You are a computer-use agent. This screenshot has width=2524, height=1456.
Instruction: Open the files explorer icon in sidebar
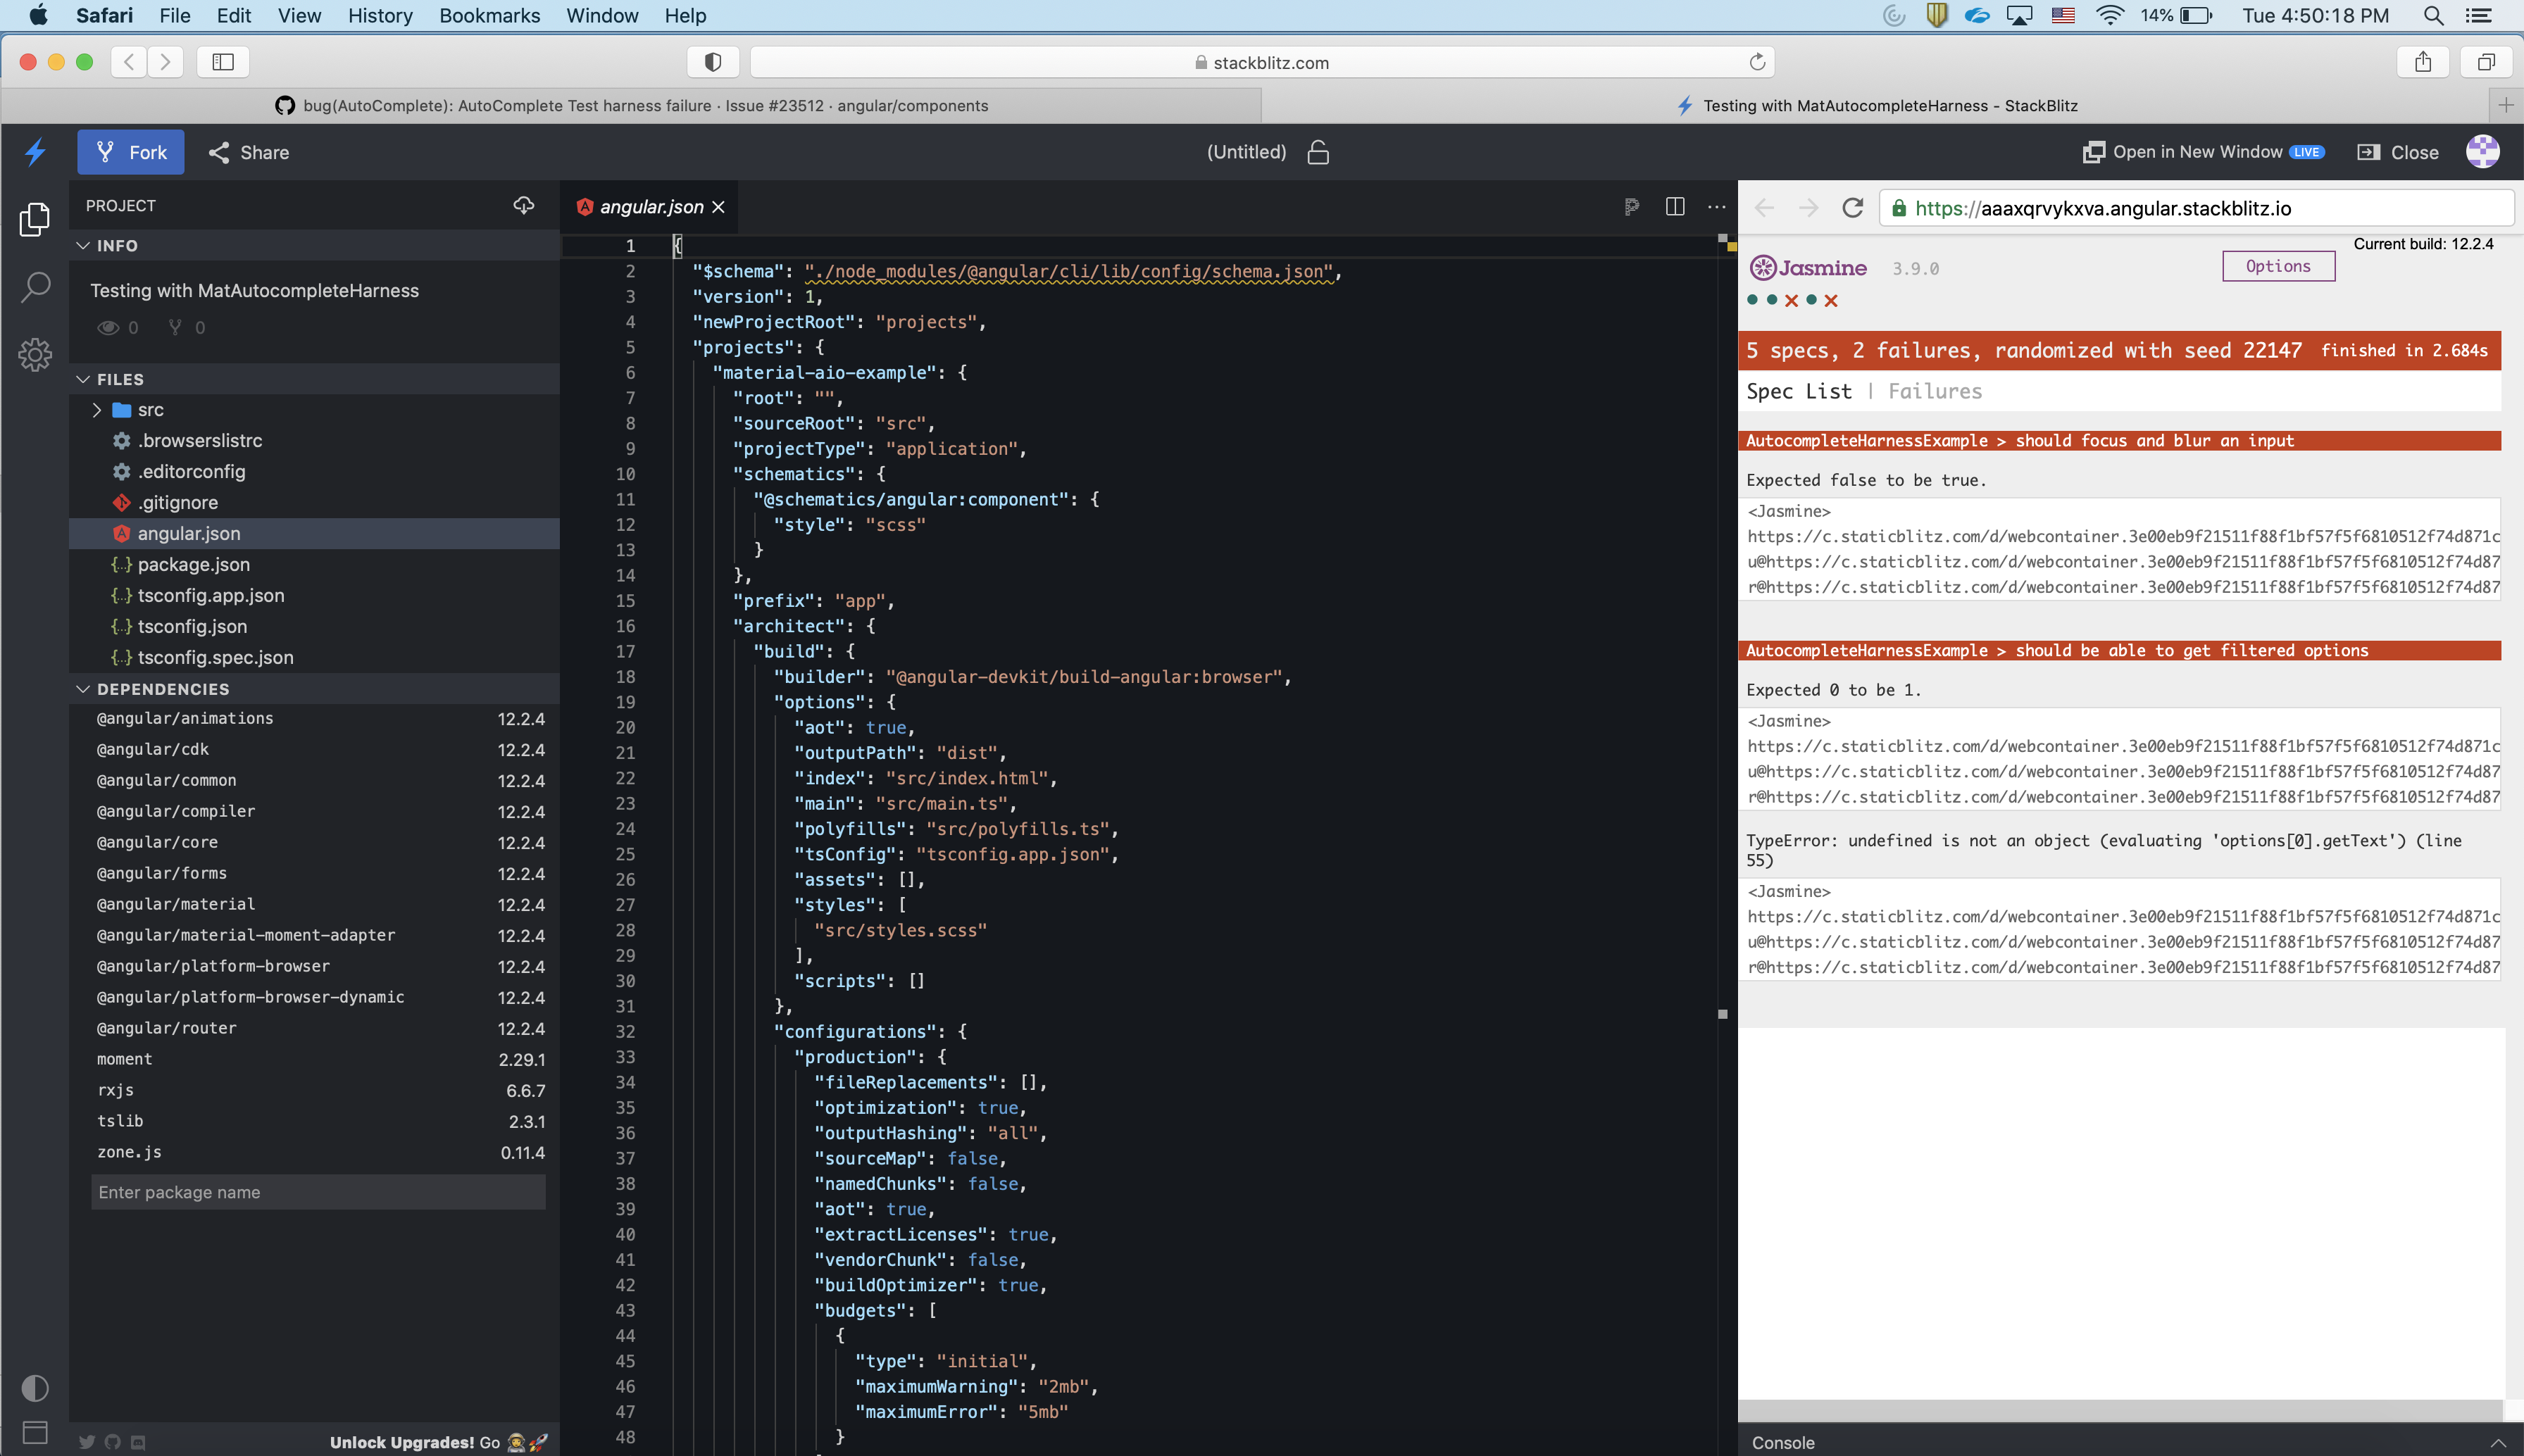[35, 219]
